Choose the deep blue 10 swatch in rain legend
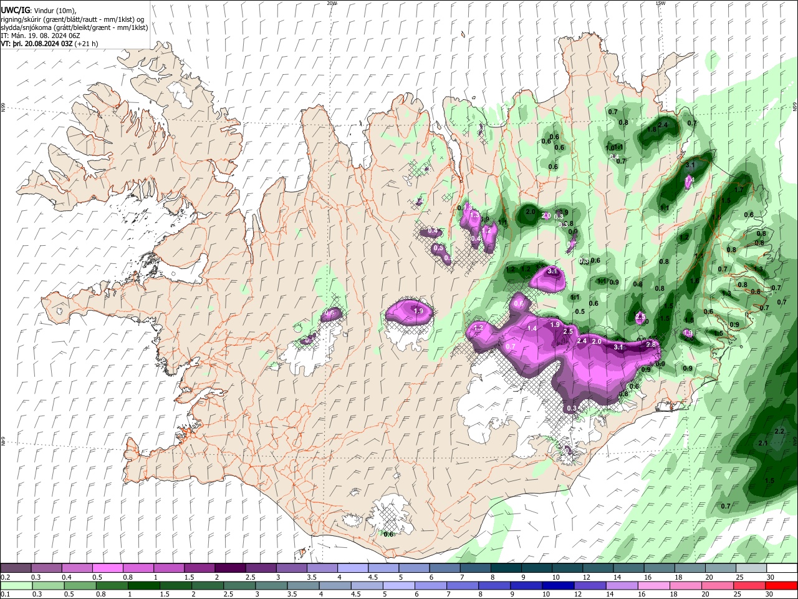Image resolution: width=798 pixels, height=599 pixels. tap(559, 585)
